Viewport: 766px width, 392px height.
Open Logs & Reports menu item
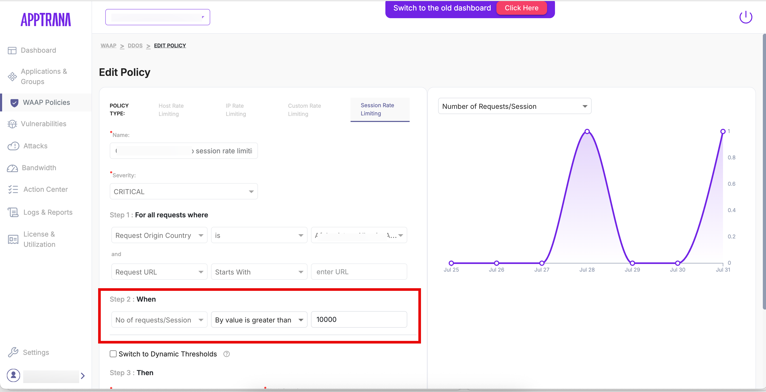click(x=48, y=212)
